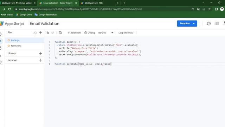Open the form.html file
Screen dimensions: 225x127
click(x=25, y=46)
